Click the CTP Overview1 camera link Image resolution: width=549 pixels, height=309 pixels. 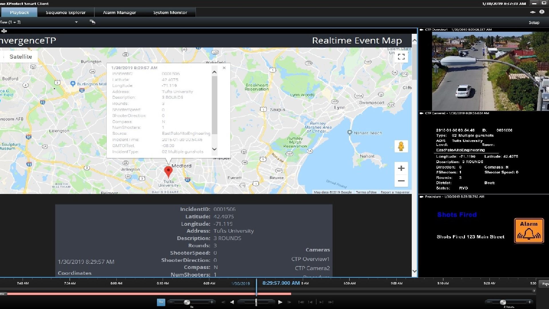tap(310, 259)
